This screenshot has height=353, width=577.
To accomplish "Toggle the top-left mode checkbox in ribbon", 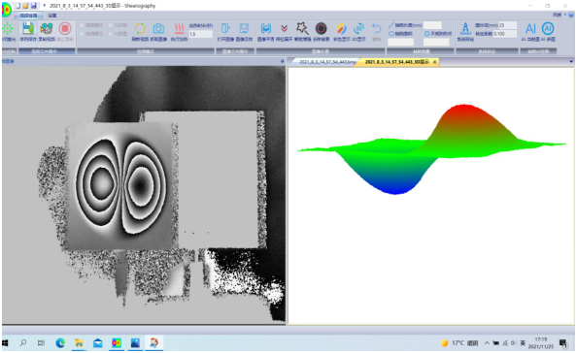I will point(82,25).
